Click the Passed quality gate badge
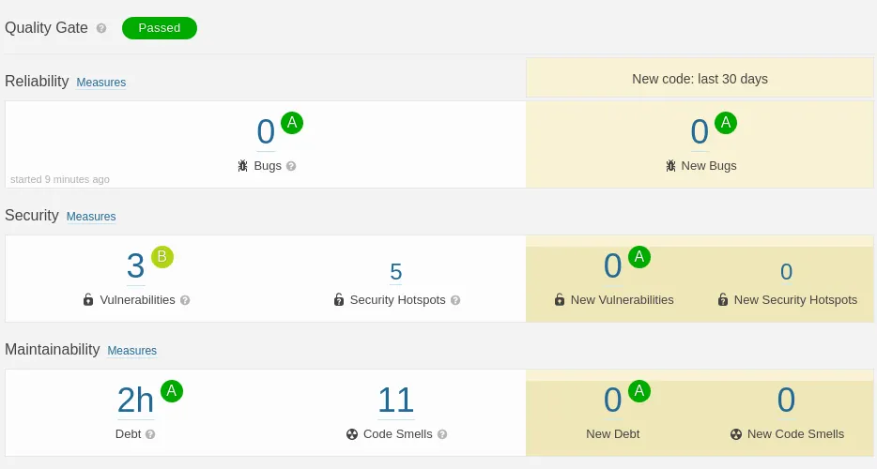The width and height of the screenshot is (877, 469). 160,28
